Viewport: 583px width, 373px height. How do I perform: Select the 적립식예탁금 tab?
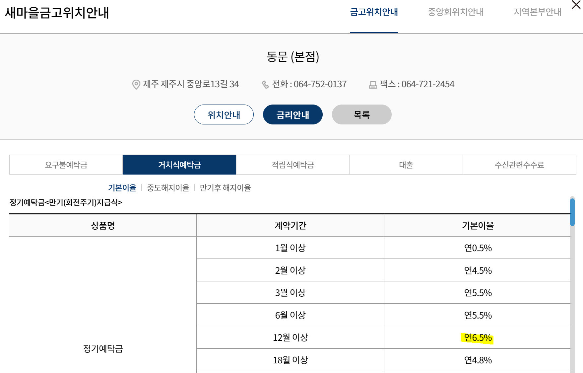click(293, 165)
